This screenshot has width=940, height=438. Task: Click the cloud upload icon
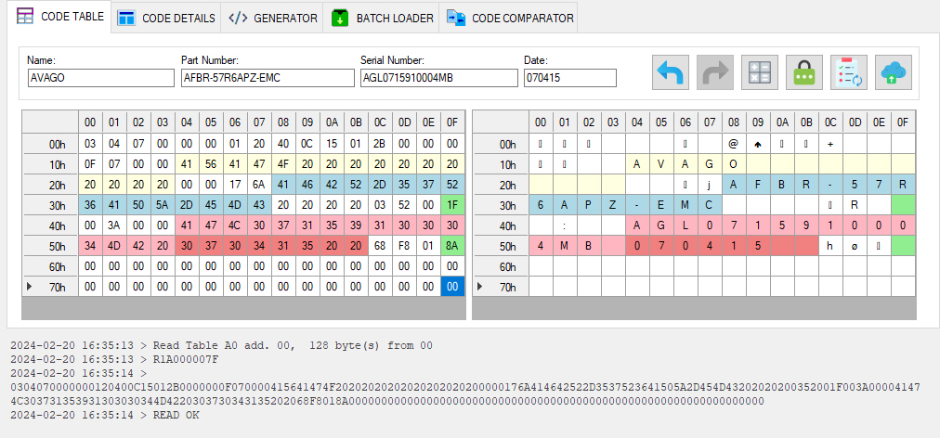pyautogui.click(x=894, y=72)
